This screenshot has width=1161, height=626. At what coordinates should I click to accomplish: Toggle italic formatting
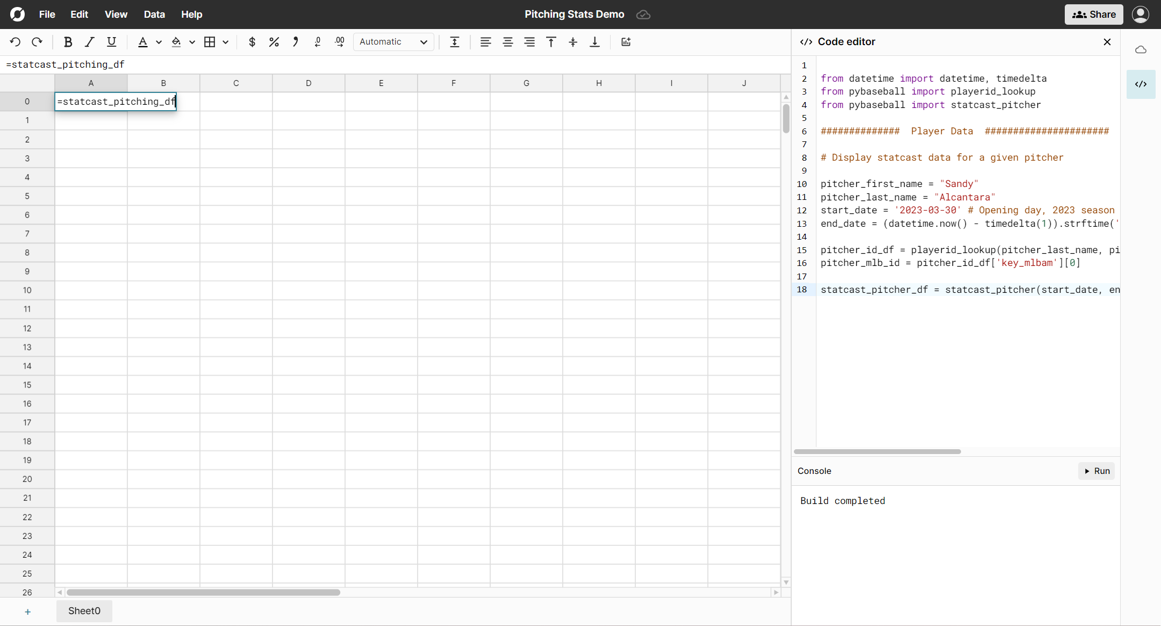[90, 42]
